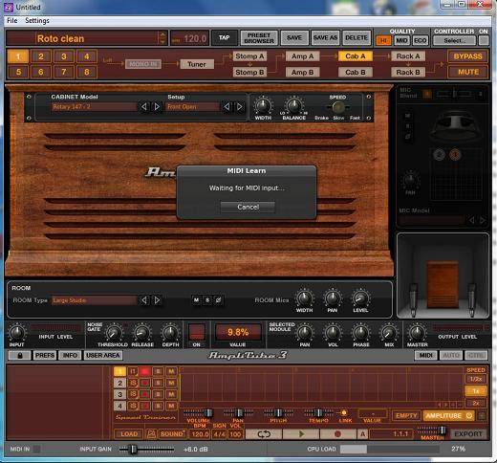Viewport: 497px width, 463px height.
Task: Open the controller Select dropdown
Action: pos(455,40)
